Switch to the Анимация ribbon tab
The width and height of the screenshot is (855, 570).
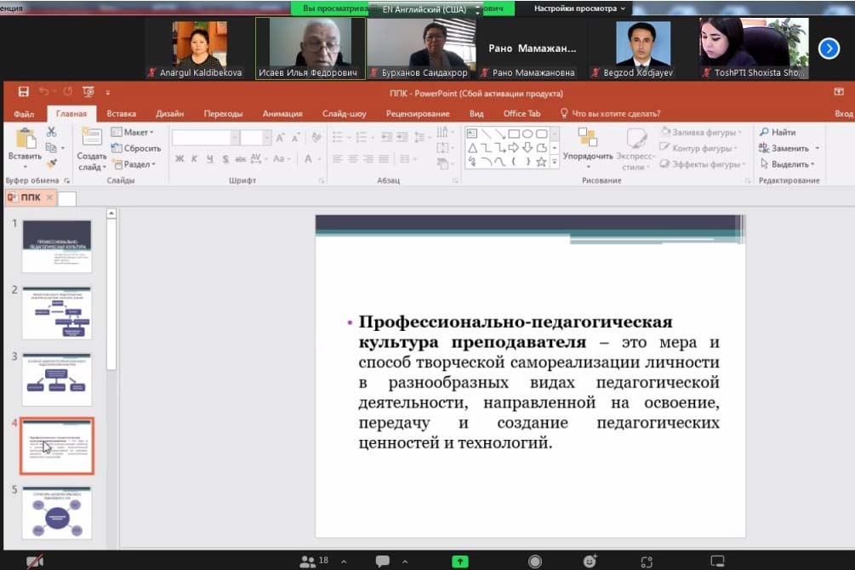[282, 113]
